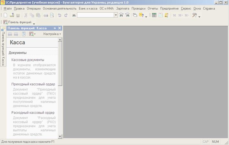Image resolution: width=229 pixels, height=145 pixels.
Task: Click the M+ memory add button
Action: 180,15
